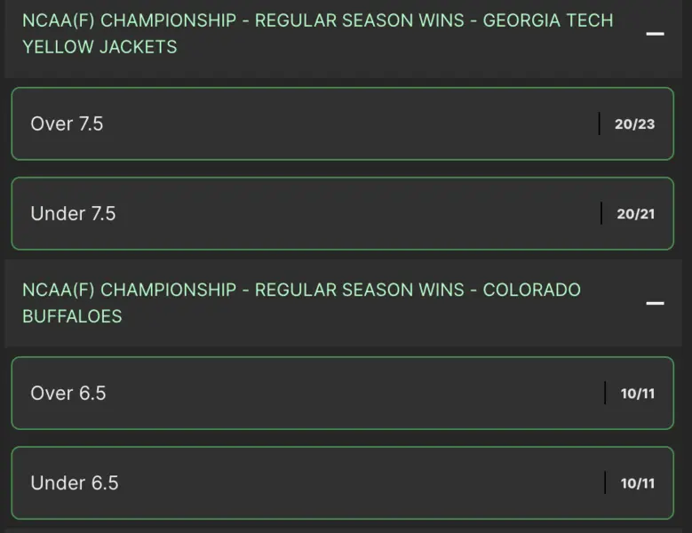This screenshot has height=533, width=692.
Task: Click the Colorado regular season wins header title
Action: click(x=301, y=290)
